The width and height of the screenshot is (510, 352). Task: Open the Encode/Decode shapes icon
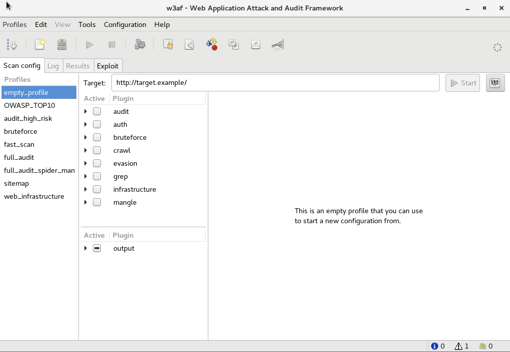(x=212, y=45)
